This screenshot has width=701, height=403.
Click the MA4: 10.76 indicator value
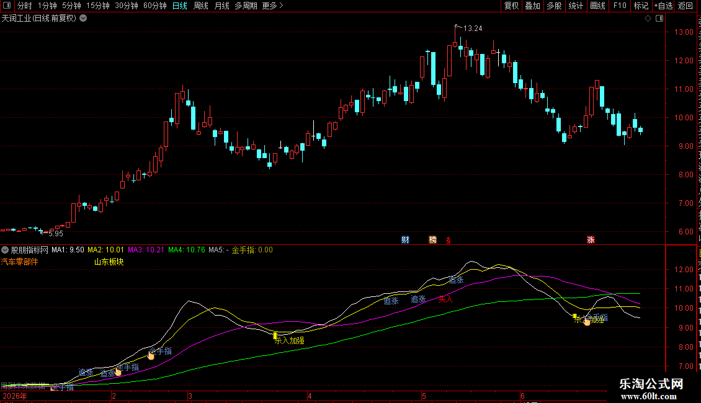point(187,250)
